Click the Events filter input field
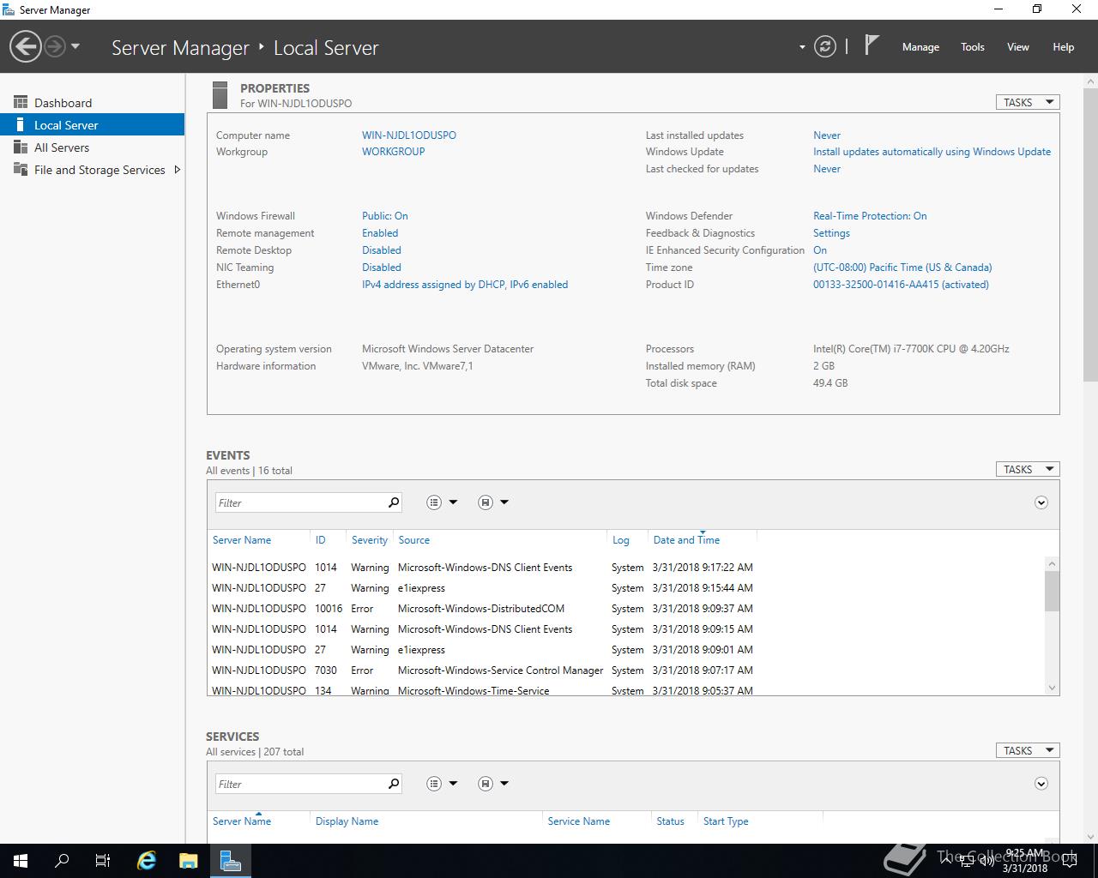 coord(300,502)
